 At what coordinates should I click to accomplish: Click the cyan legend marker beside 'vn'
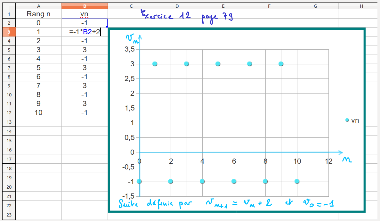point(347,120)
